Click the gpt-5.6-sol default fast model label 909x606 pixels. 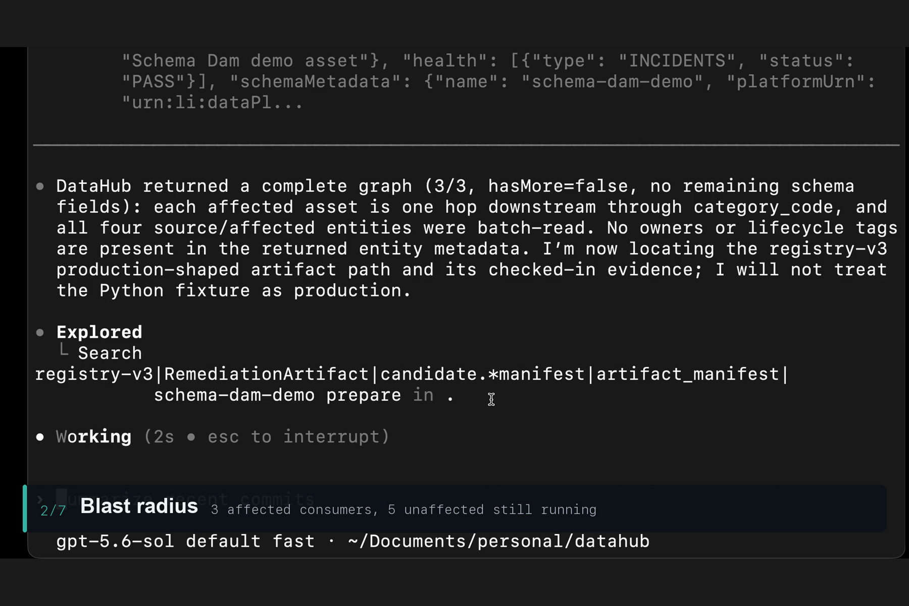pyautogui.click(x=185, y=541)
